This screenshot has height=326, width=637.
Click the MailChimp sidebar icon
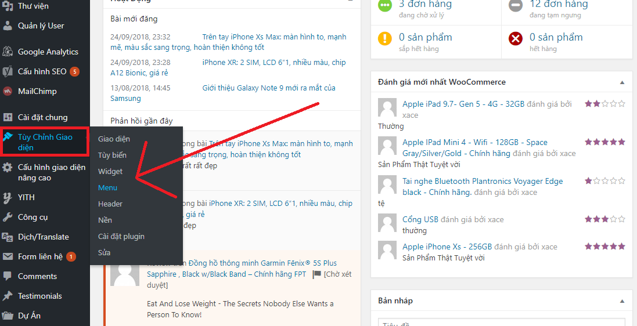(8, 91)
